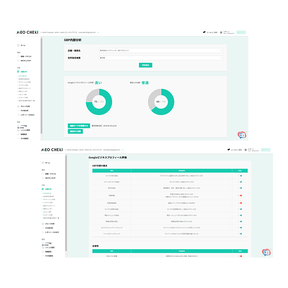Screen dimensions: 288x288
Task: Select グループ分析 in lower sidebar
Action: [50, 224]
